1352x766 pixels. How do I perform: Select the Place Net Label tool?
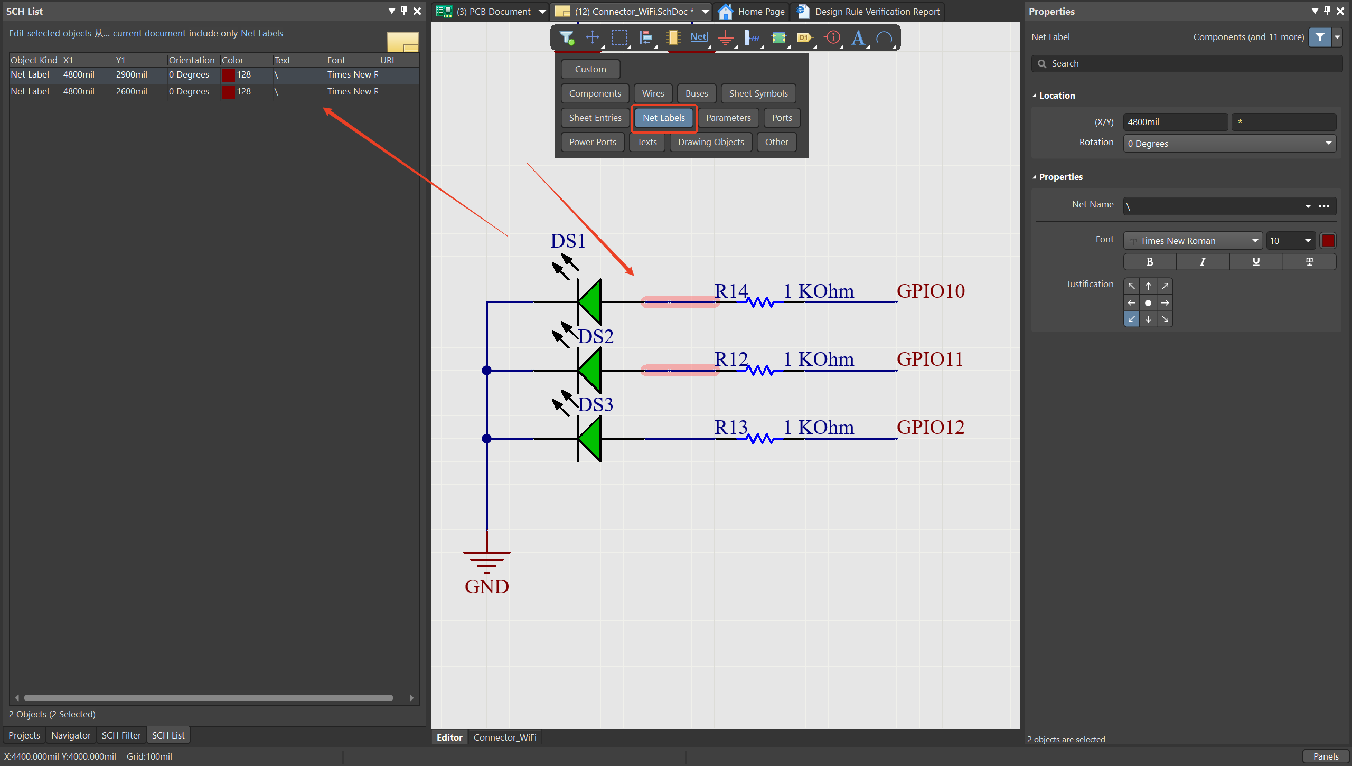pos(699,37)
